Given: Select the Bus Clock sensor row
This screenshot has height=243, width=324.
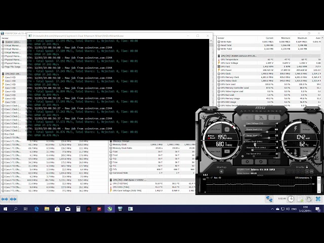Looking at the screenshot, I should point(14,134).
